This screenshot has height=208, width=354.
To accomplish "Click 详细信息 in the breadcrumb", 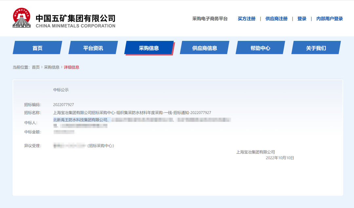I will click(71, 67).
